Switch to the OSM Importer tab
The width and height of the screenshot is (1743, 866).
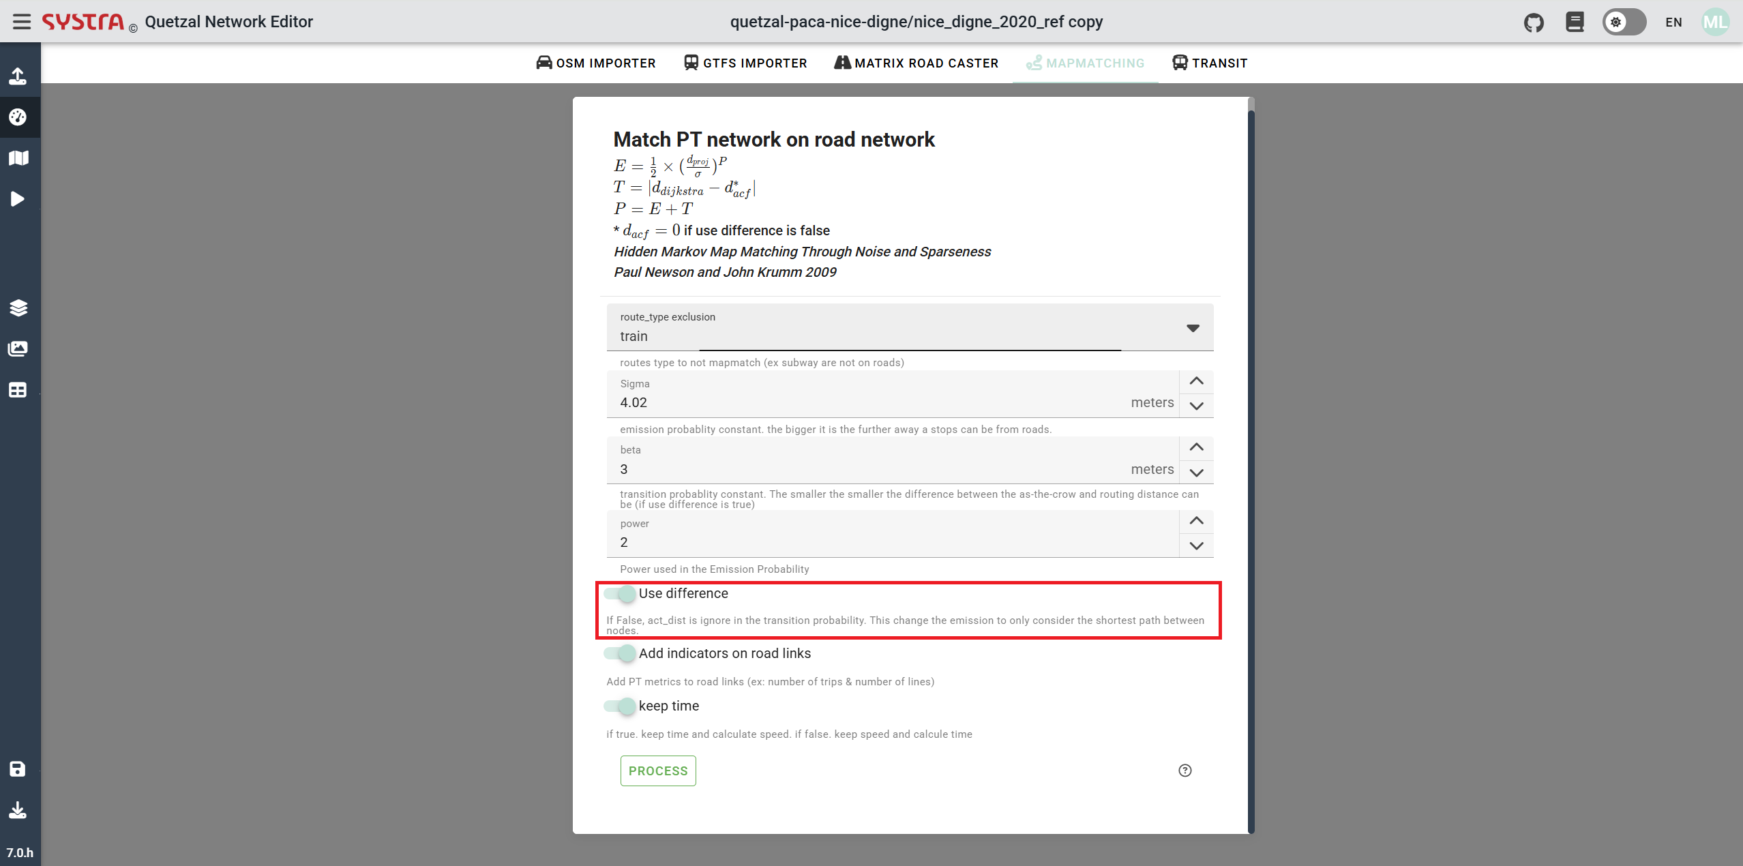596,63
